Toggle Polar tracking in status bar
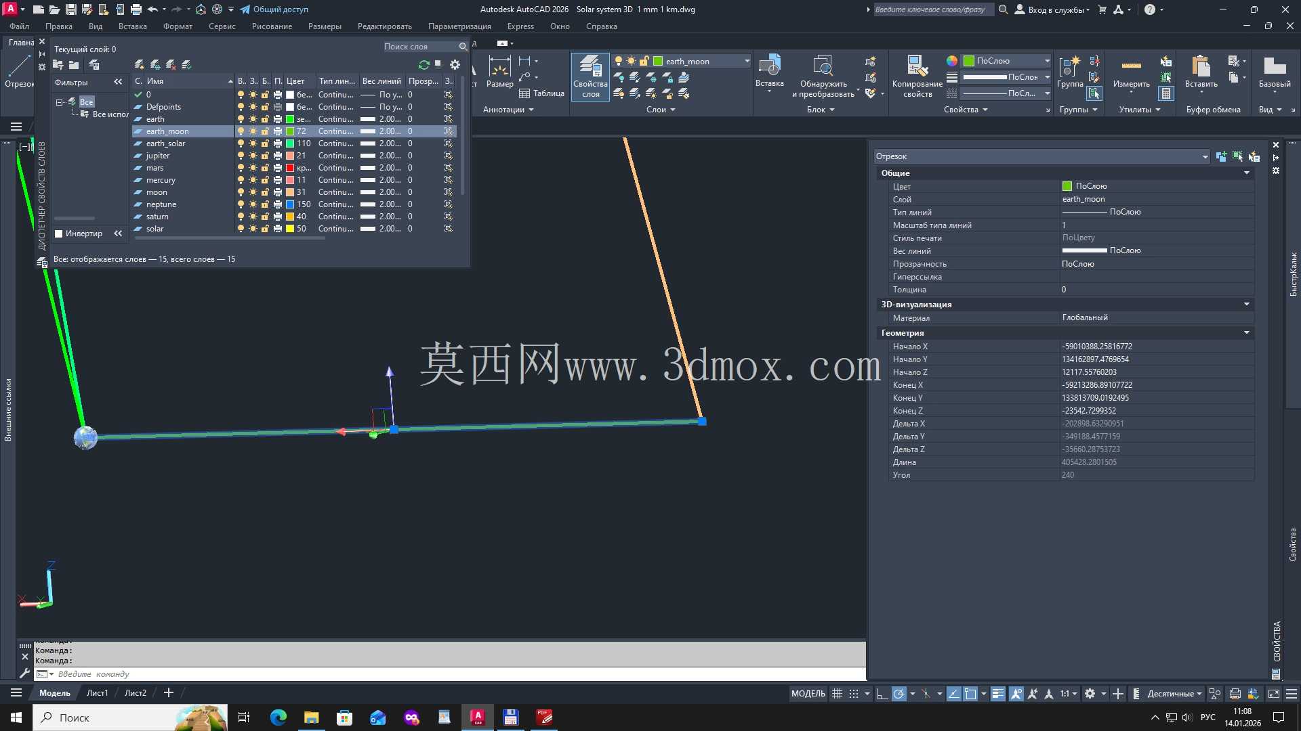Image resolution: width=1301 pixels, height=731 pixels. (x=899, y=694)
